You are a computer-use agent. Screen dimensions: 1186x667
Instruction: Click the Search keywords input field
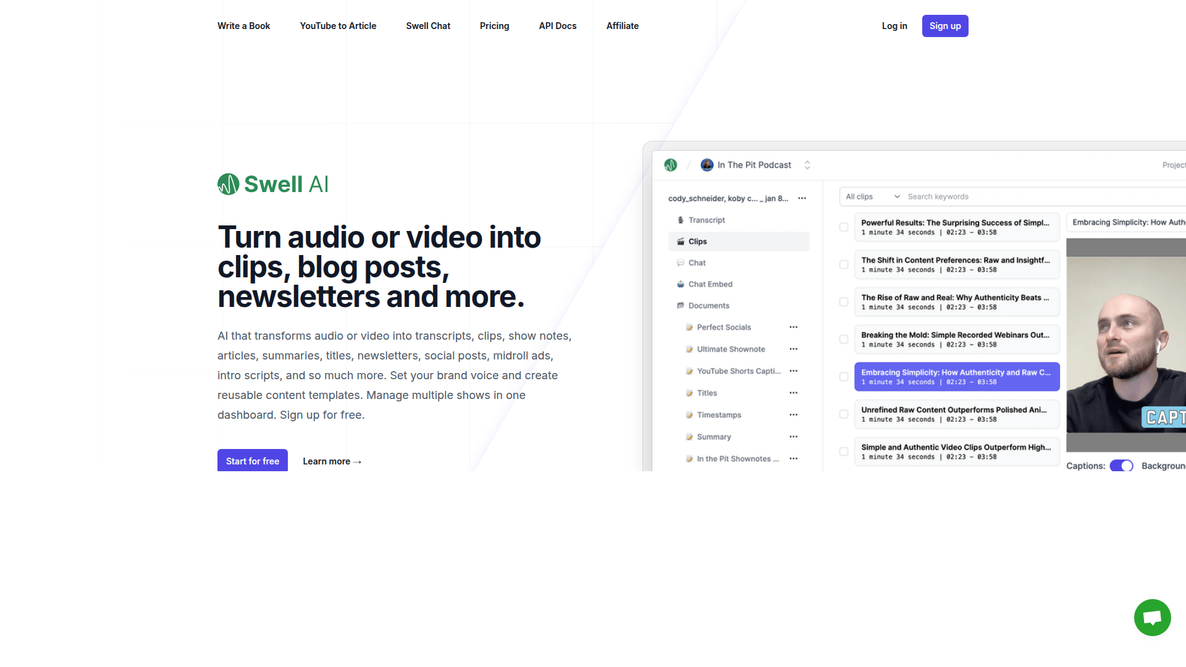[x=988, y=196]
